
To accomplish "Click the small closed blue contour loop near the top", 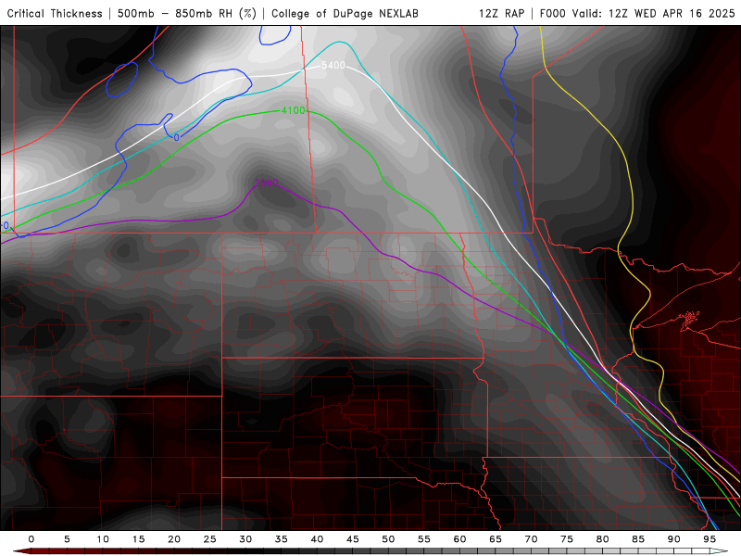I will pyautogui.click(x=122, y=80).
